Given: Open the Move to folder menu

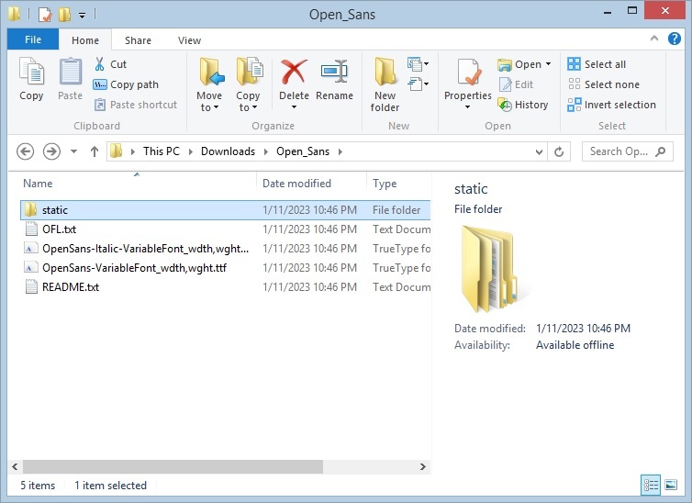Looking at the screenshot, I should click(209, 84).
